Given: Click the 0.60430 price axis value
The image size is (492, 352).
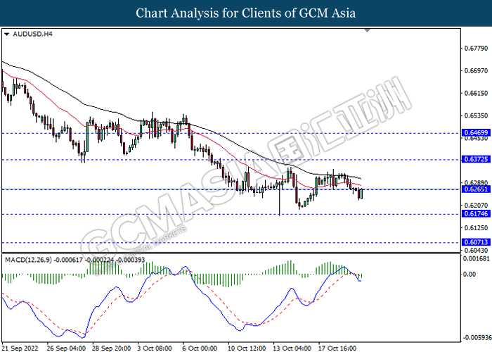Looking at the screenshot, I should [476, 250].
